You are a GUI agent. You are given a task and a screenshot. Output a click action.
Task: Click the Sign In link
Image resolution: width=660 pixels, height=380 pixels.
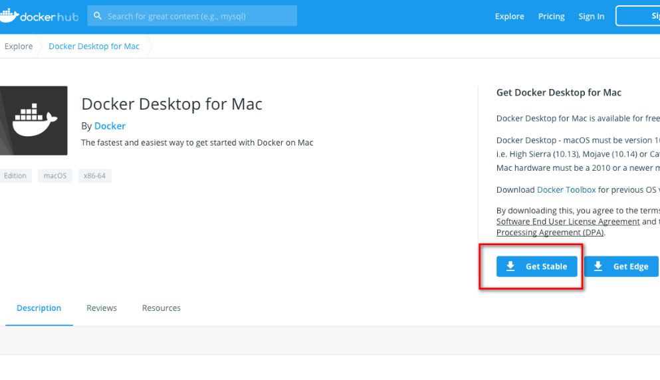pos(591,17)
